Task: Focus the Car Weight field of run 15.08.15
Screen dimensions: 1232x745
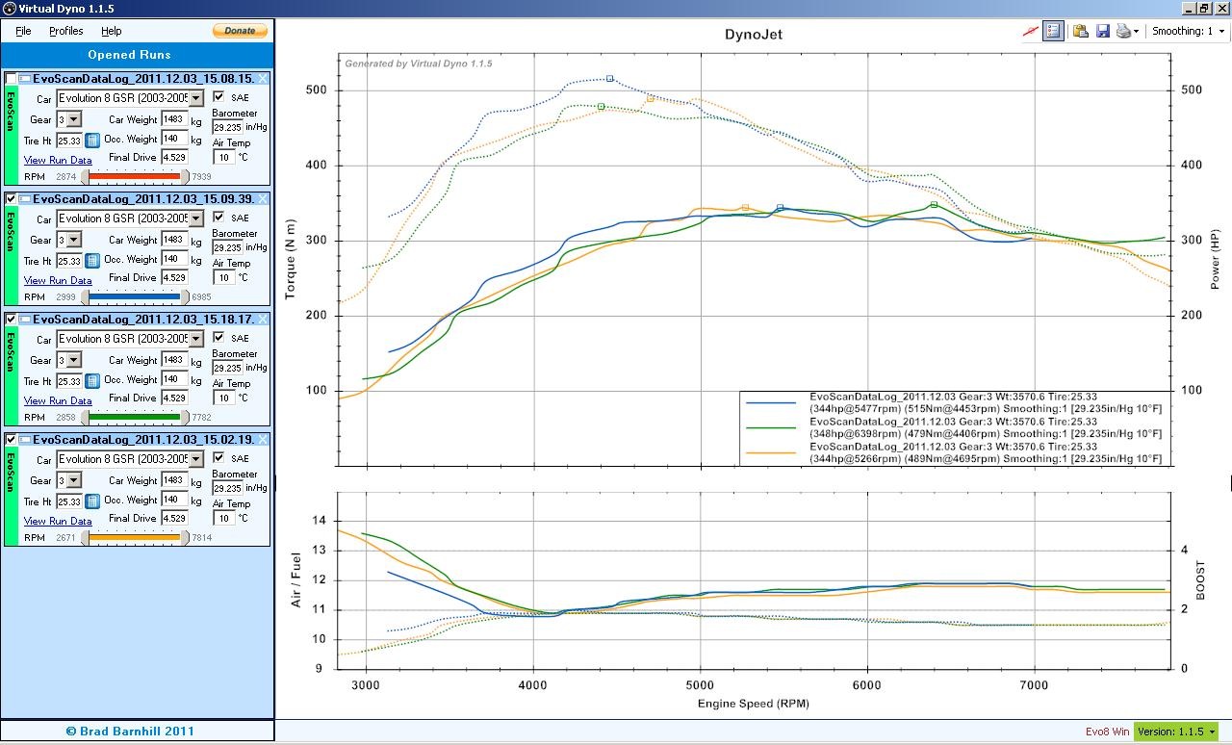Action: pyautogui.click(x=174, y=119)
